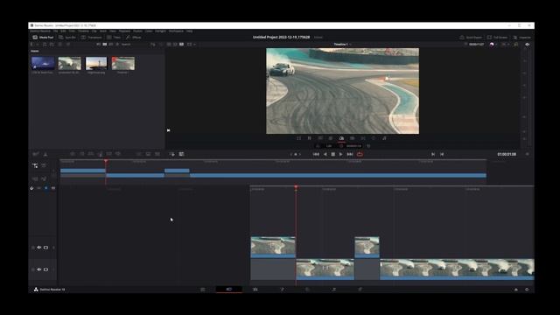
Task: Play the timeline forward
Action: pos(340,154)
